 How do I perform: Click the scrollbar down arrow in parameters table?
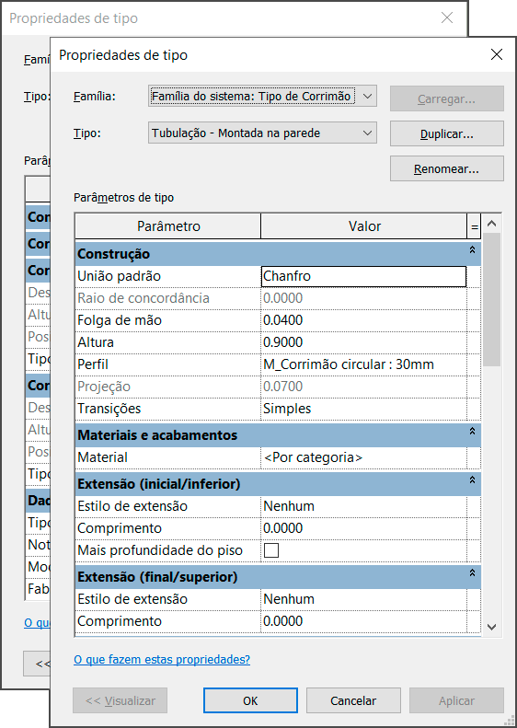(491, 627)
